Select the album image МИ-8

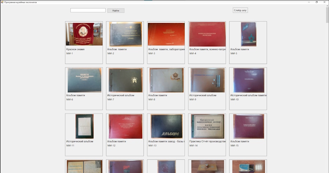tap(166, 80)
